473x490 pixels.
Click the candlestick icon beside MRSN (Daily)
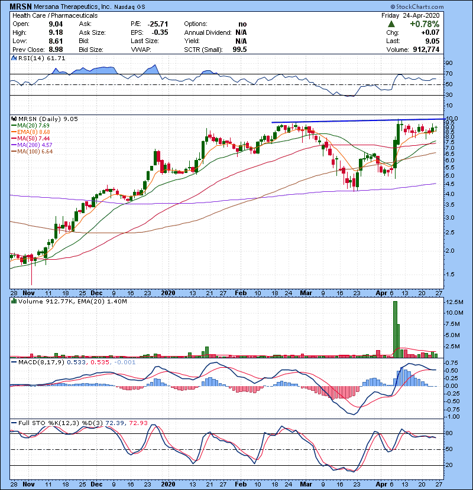pyautogui.click(x=14, y=119)
